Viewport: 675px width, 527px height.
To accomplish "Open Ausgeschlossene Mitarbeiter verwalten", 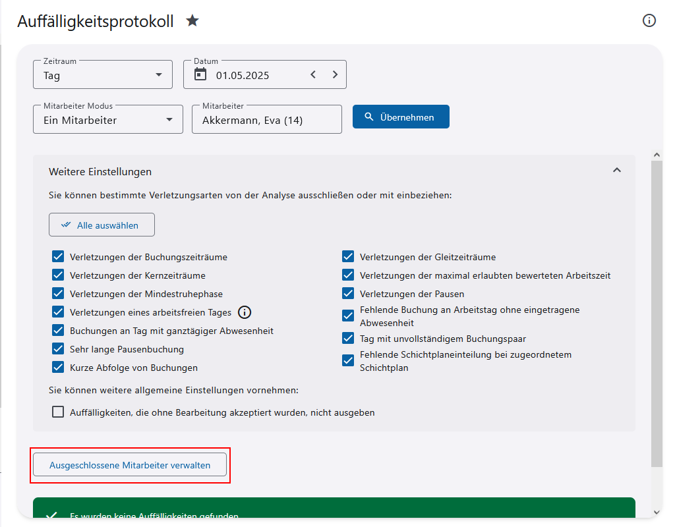I will 130,464.
